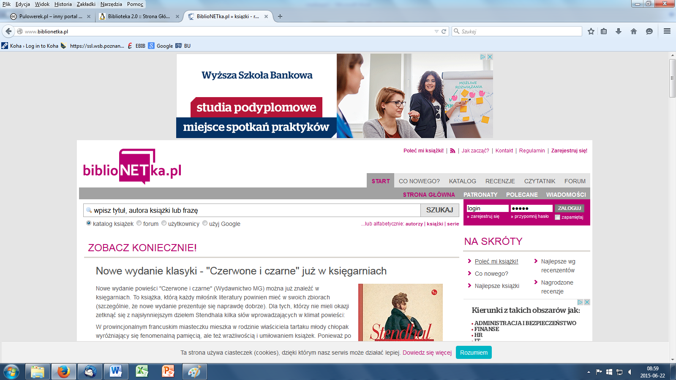The width and height of the screenshot is (676, 380).
Task: Select the 'użytkownicy' radio button
Action: (x=164, y=223)
